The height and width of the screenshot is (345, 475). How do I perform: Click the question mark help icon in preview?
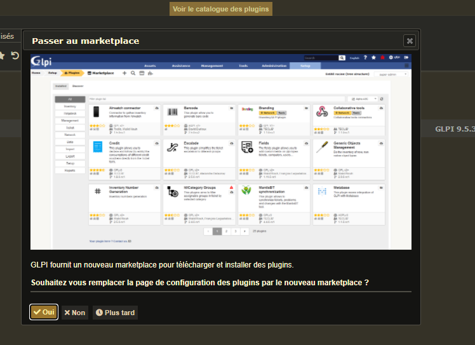[365, 58]
